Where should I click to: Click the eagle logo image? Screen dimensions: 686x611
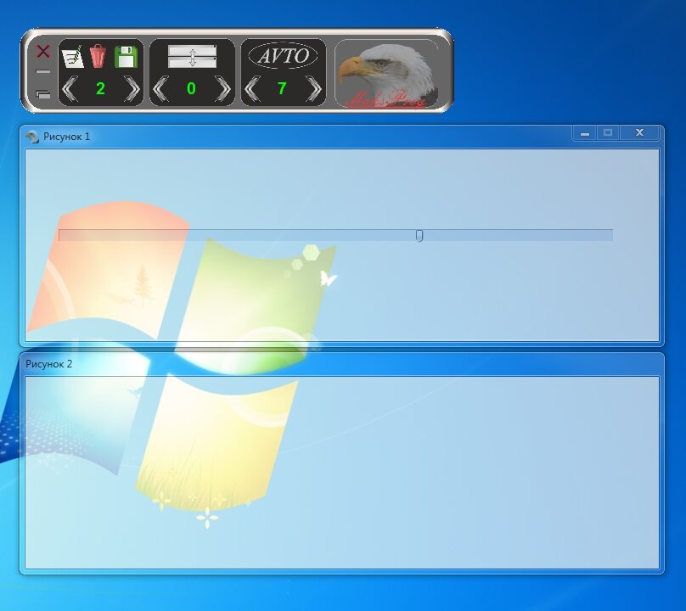[387, 74]
